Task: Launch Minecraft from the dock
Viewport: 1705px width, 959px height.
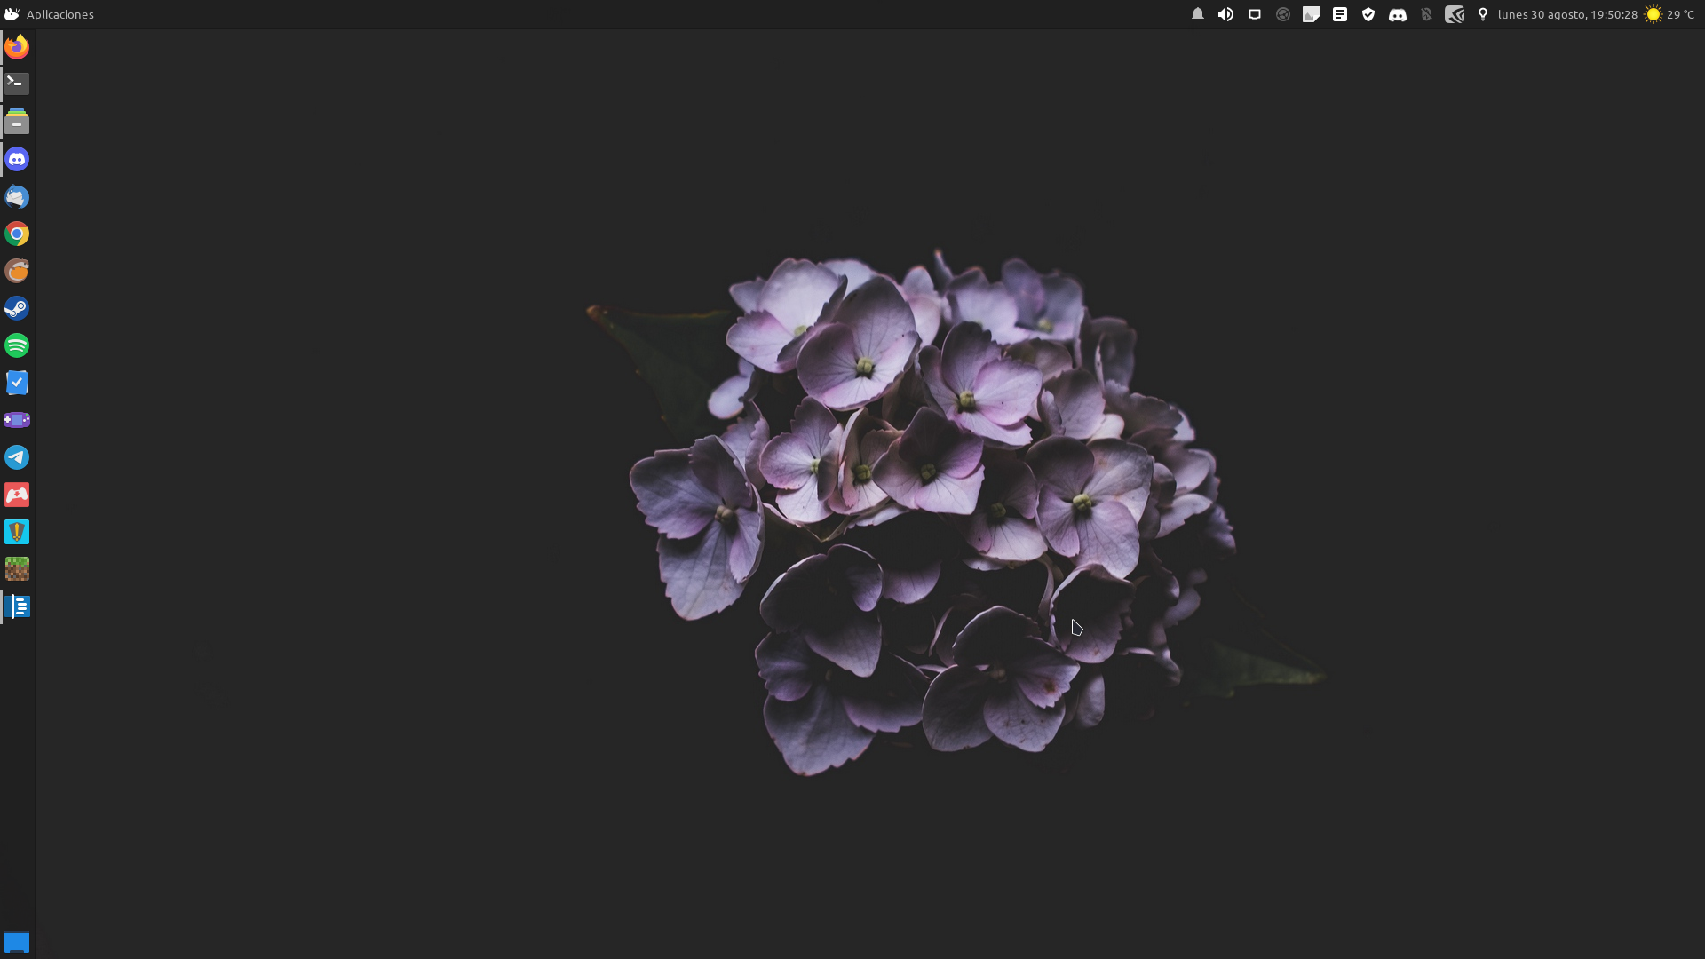Action: [x=17, y=568]
